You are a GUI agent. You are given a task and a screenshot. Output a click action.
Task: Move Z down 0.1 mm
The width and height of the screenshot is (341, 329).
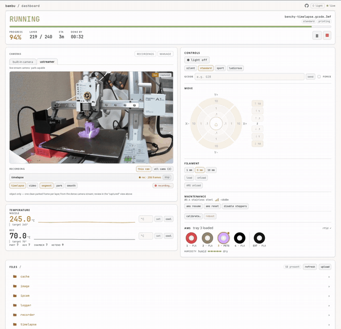click(257, 129)
